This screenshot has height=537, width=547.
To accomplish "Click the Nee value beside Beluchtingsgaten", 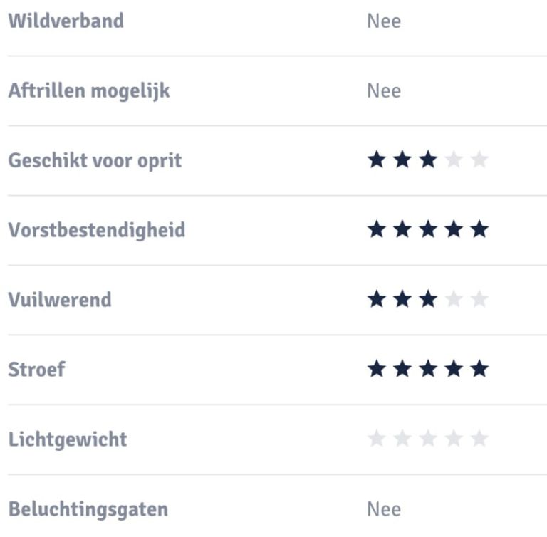I will tap(384, 510).
